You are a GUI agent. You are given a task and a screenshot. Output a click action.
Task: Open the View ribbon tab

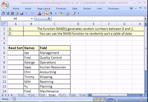pyautogui.click(x=99, y=8)
